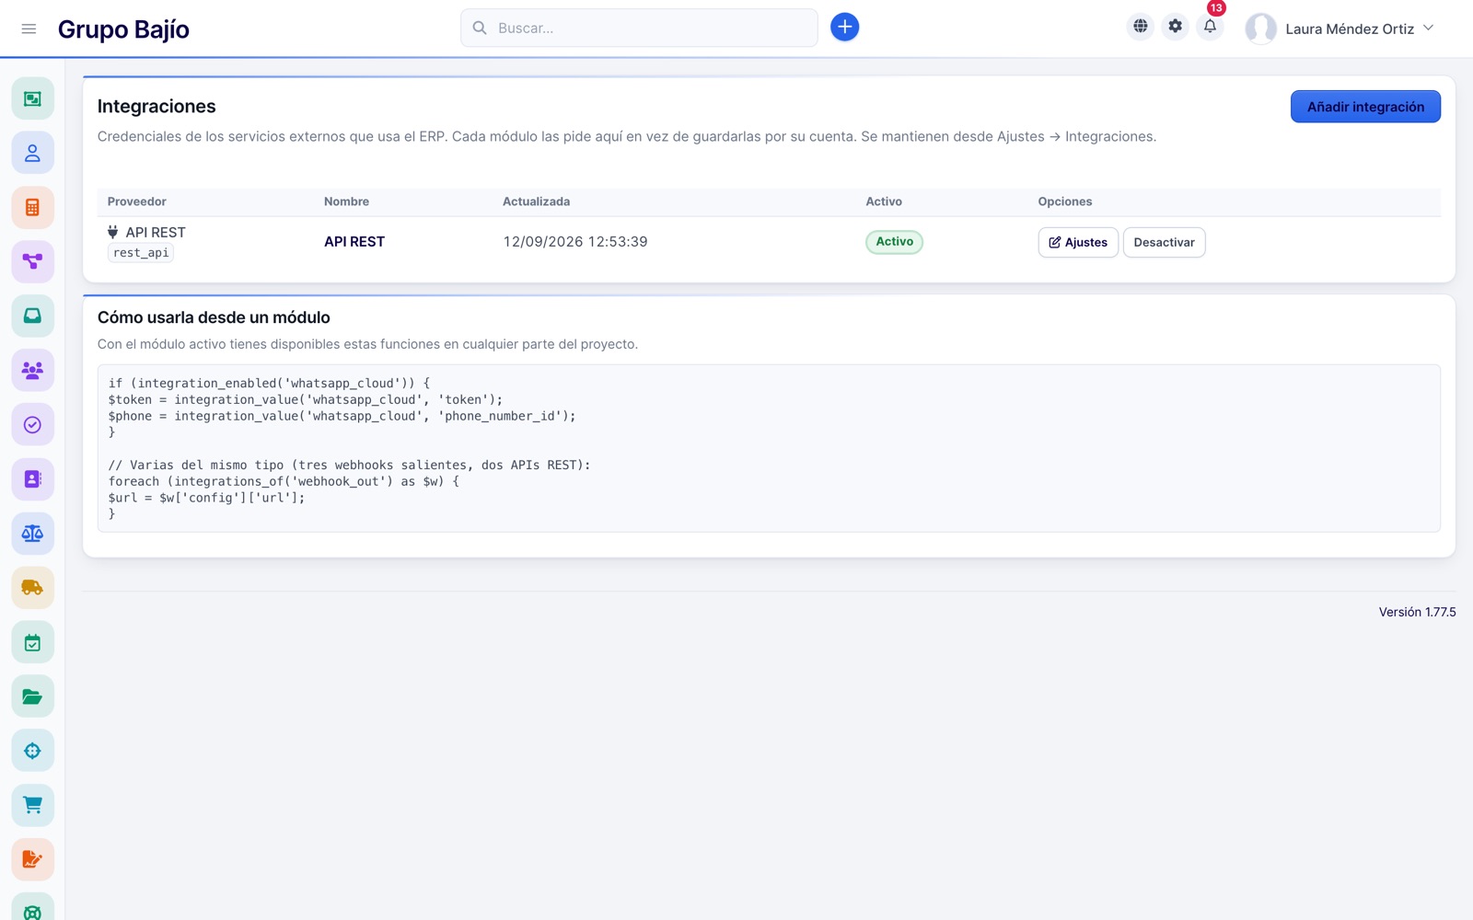Click the blue plus quick-add button
Image resolution: width=1473 pixels, height=920 pixels.
click(844, 28)
